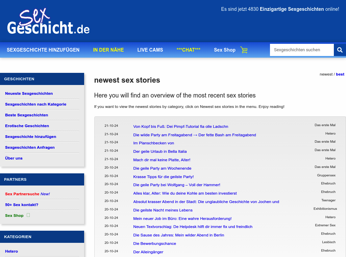
Task: Click the magnifier search button
Action: point(340,50)
